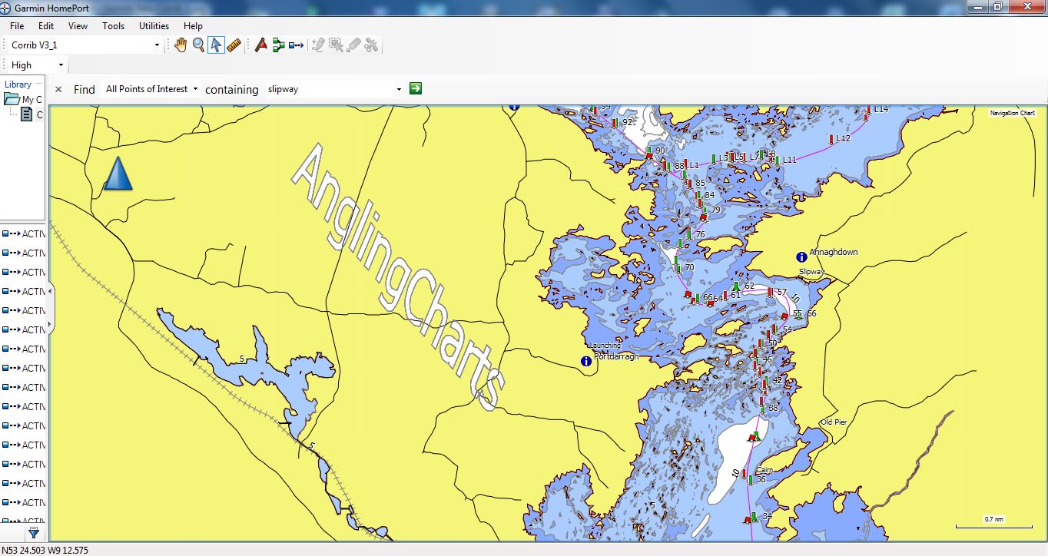Select the Hand pan tool
This screenshot has width=1048, height=556.
[181, 45]
